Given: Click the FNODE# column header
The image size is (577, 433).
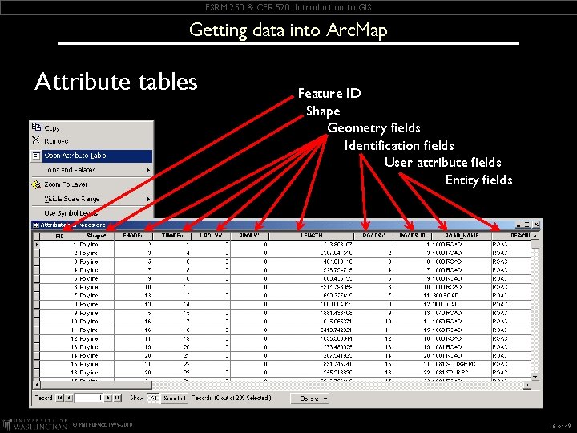Looking at the screenshot, I should click(x=133, y=236).
